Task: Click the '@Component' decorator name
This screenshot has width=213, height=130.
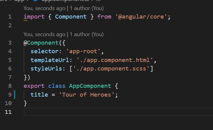Action: (41, 43)
